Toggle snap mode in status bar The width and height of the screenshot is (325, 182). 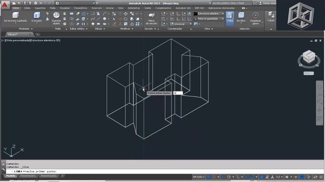click(x=214, y=177)
